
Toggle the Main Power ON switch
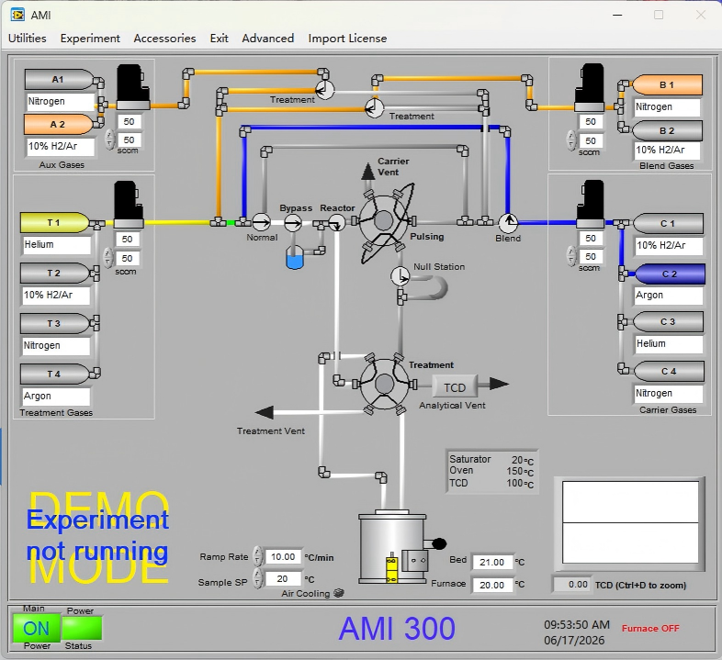pos(37,628)
